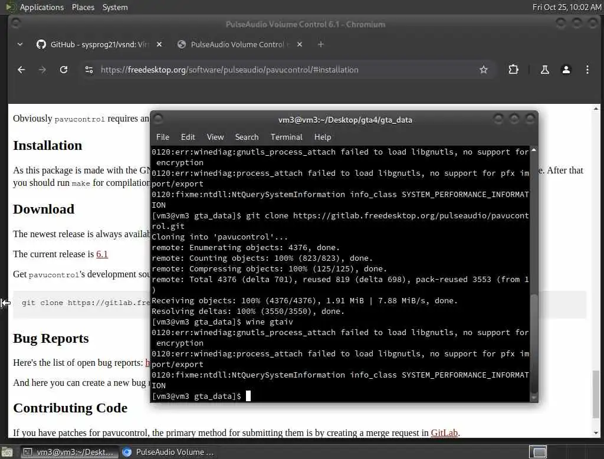The height and width of the screenshot is (459, 604).
Task: Switch to GitHub sysprog21/vsnd tab
Action: (99, 44)
